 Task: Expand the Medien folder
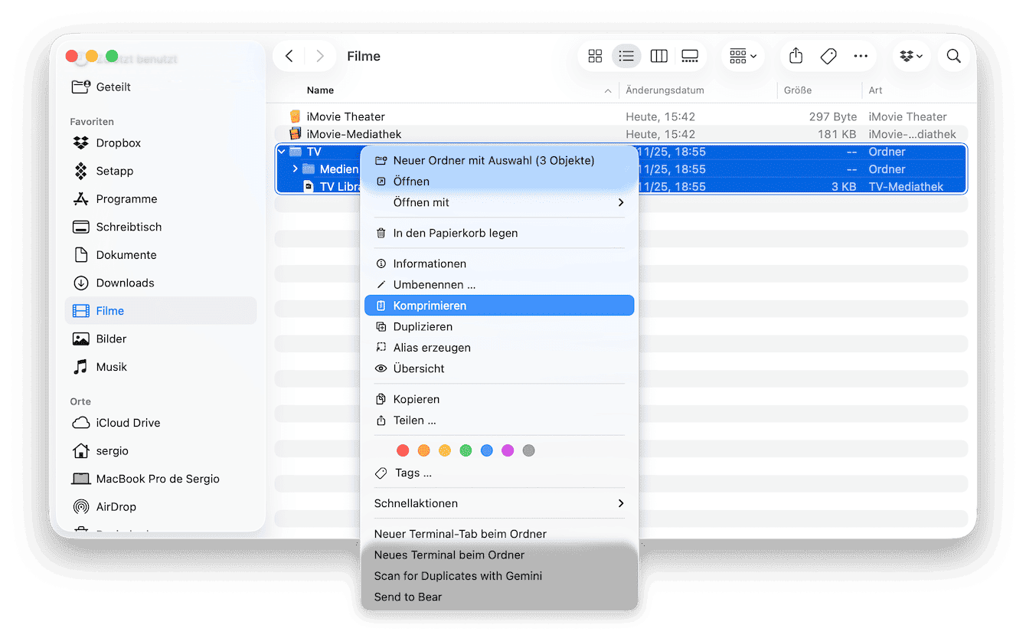296,169
